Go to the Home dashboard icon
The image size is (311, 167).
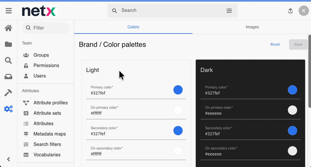coord(8,28)
